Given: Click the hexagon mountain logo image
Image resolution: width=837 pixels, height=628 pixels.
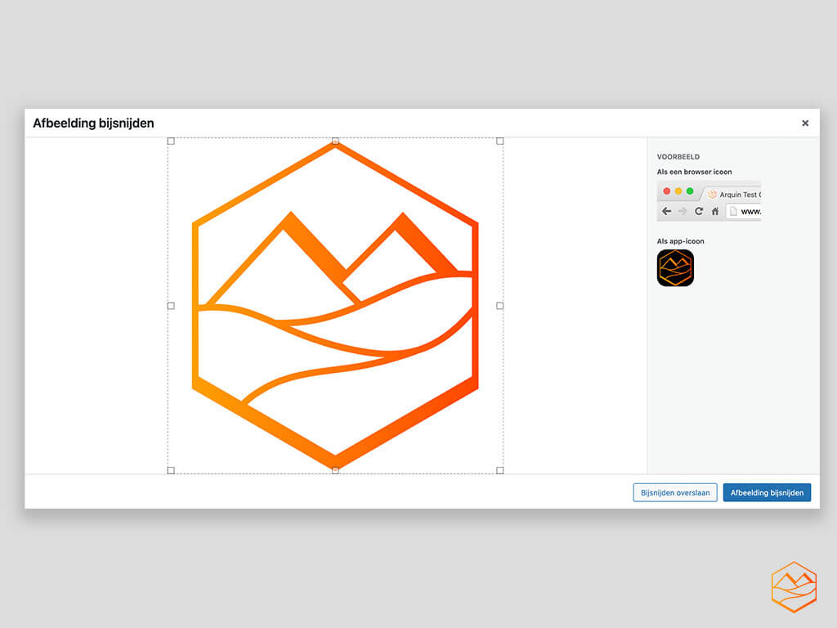Looking at the screenshot, I should tap(335, 306).
